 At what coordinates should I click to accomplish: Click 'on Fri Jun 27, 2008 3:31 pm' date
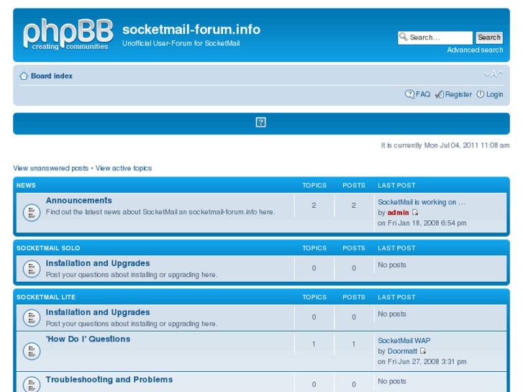(422, 362)
